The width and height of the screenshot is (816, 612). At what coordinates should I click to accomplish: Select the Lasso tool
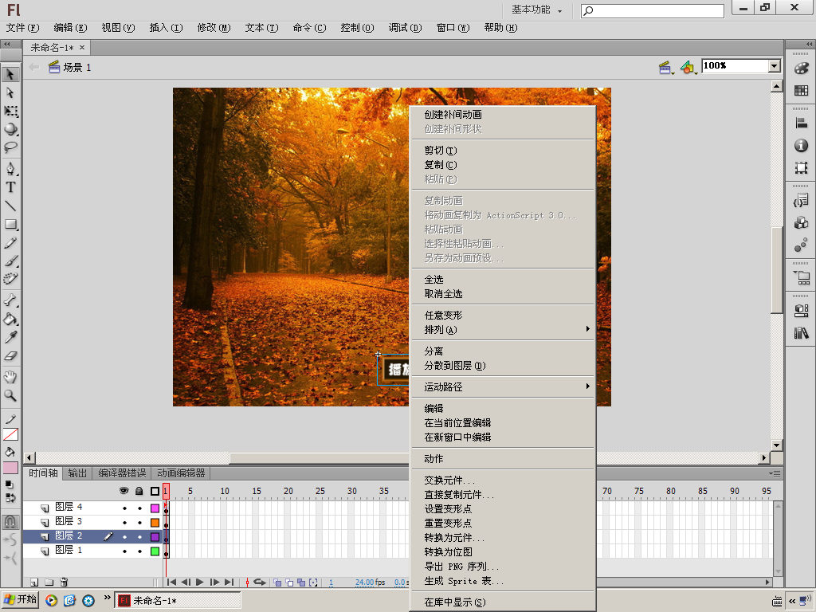(x=10, y=147)
